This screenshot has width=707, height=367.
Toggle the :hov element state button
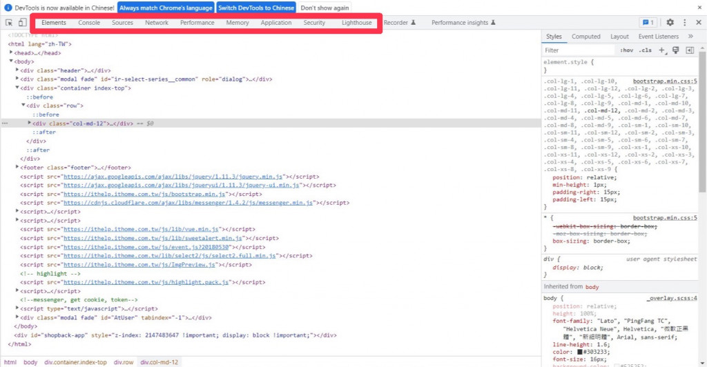pos(626,50)
